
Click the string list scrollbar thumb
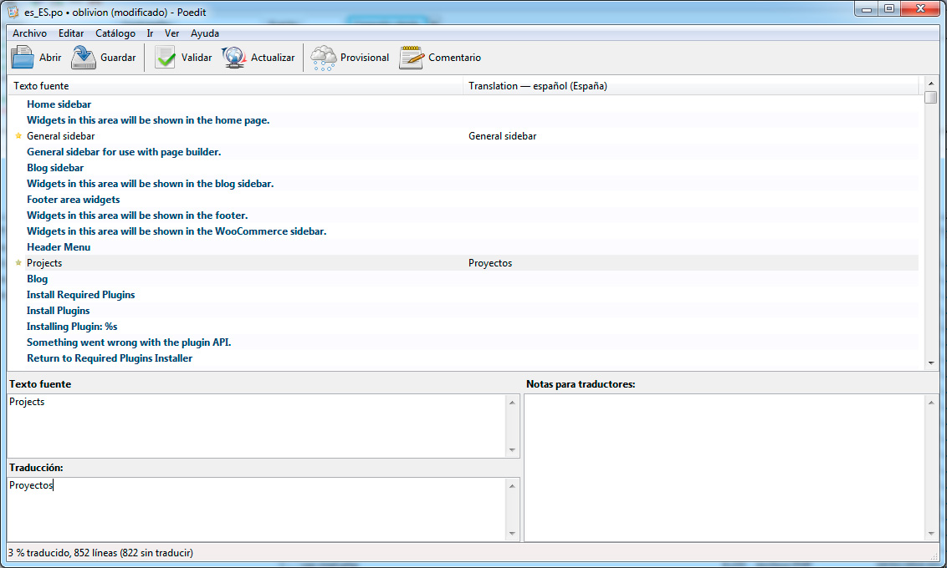[931, 96]
